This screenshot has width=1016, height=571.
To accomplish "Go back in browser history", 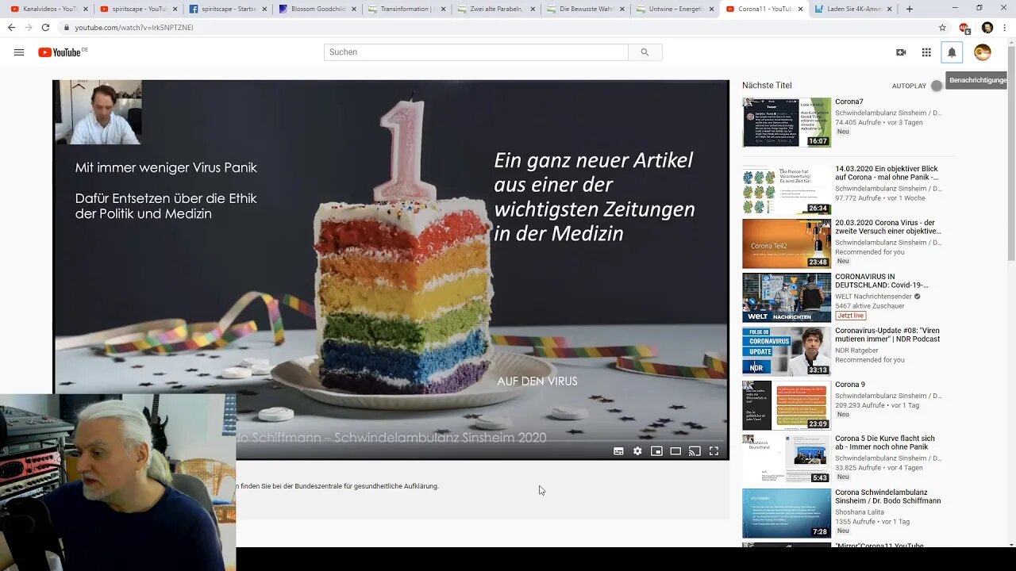I will (11, 27).
